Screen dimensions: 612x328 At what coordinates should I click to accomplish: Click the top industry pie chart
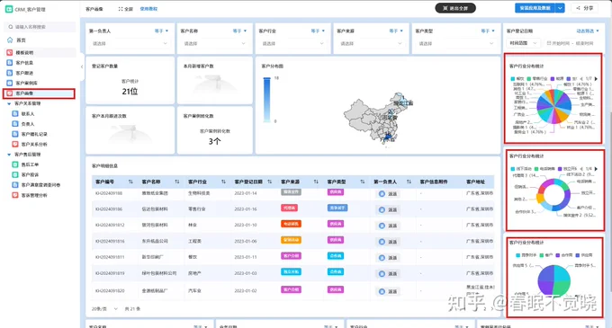[x=553, y=106]
